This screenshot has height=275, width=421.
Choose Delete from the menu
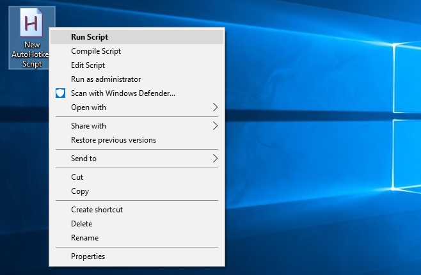click(x=81, y=224)
